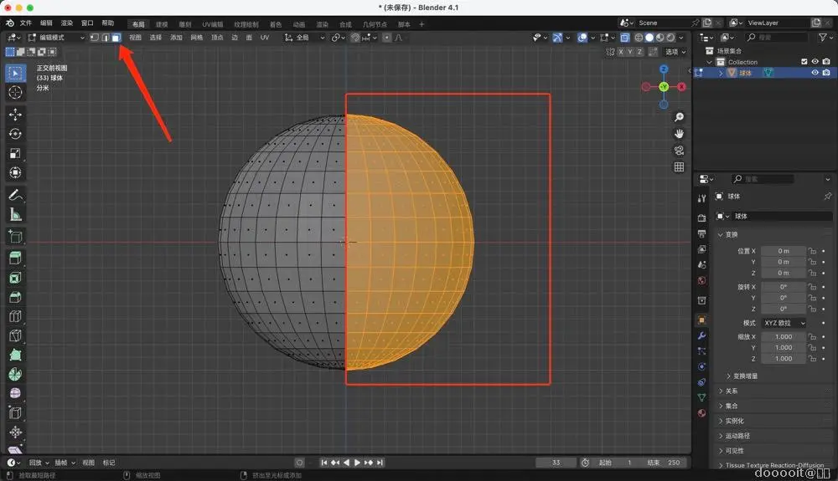Switch to orthographic grid view icon
This screenshot has height=481, width=838.
pyautogui.click(x=679, y=166)
